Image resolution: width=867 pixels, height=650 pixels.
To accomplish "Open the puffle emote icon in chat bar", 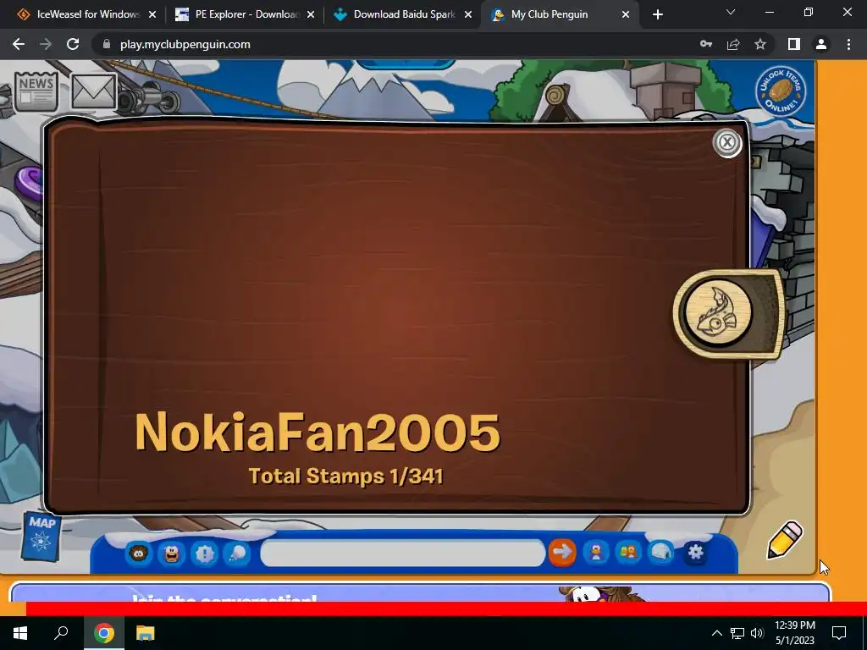I will pyautogui.click(x=138, y=553).
